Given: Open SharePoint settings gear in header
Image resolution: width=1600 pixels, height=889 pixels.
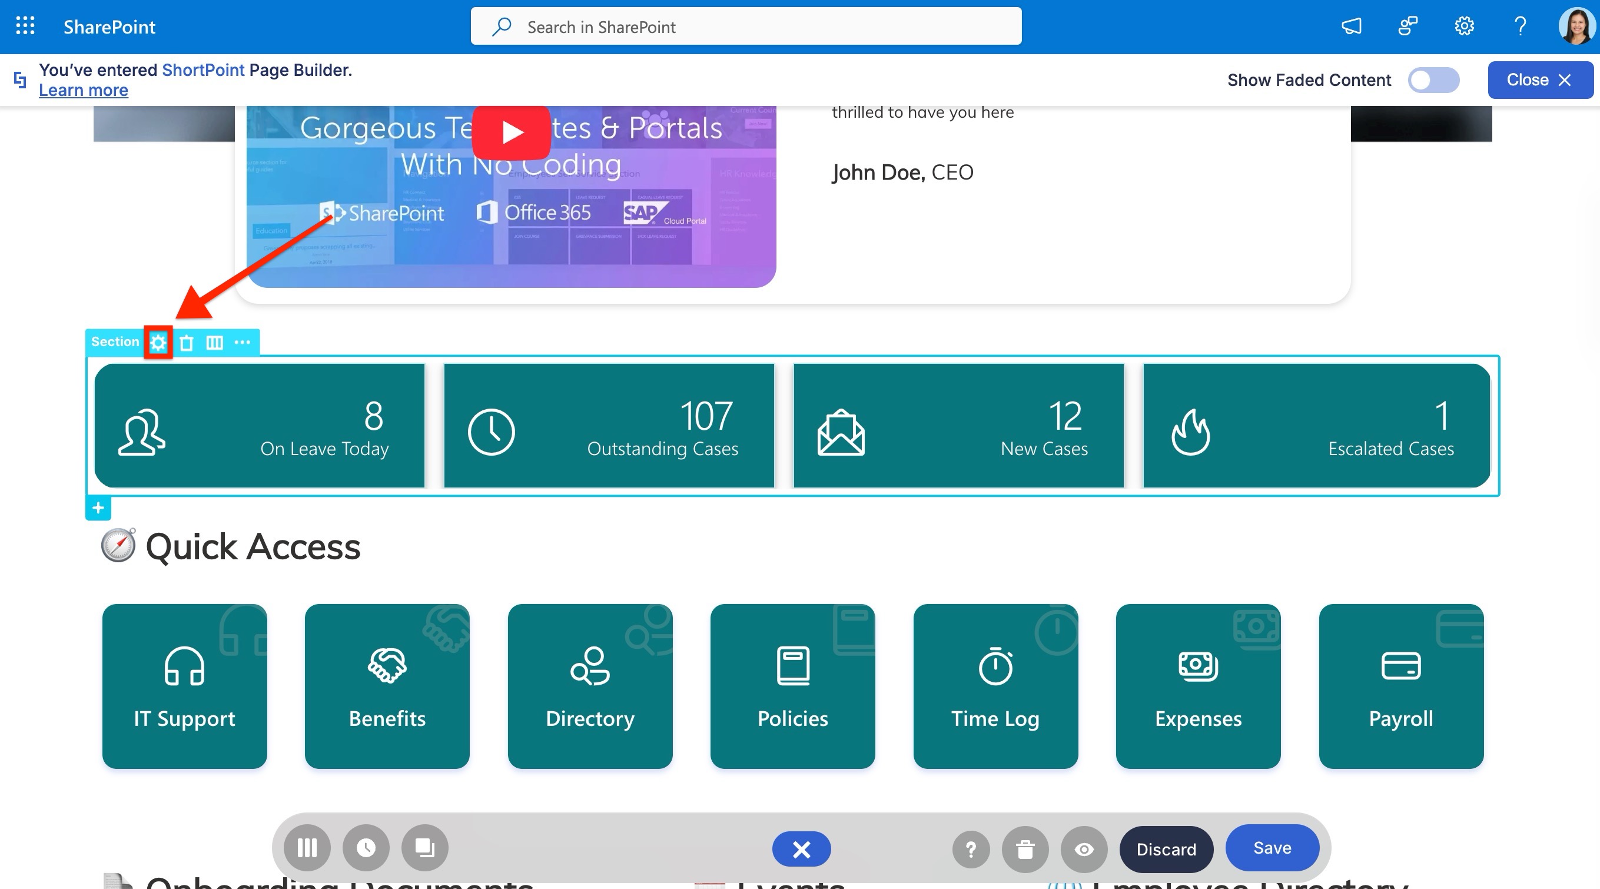Looking at the screenshot, I should [1464, 26].
